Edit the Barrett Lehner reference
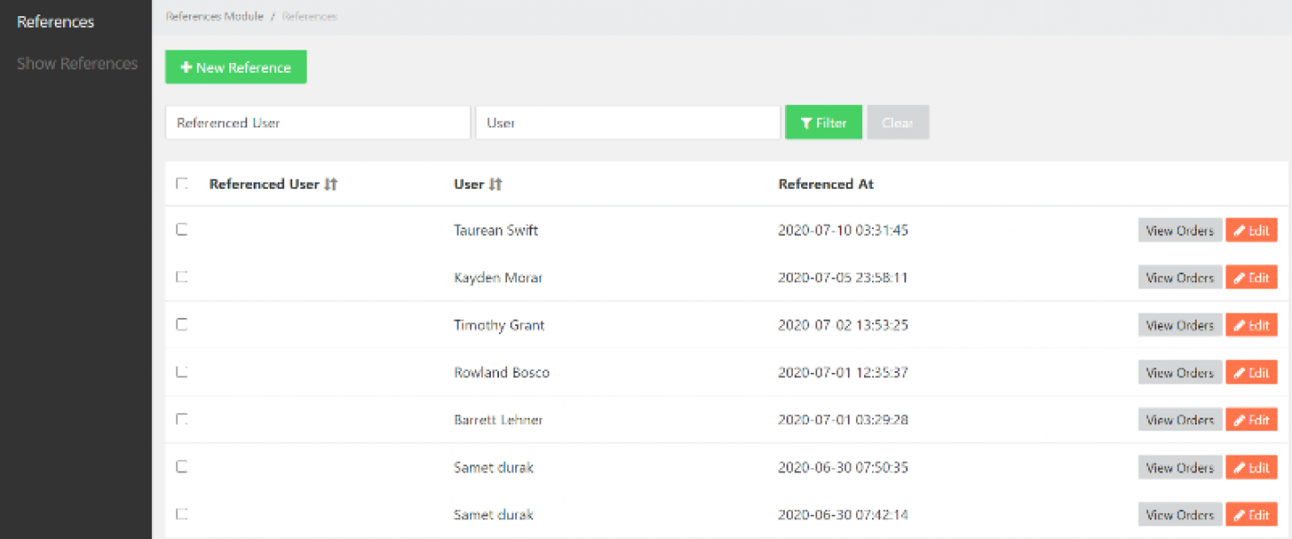1292x539 pixels. [1251, 420]
